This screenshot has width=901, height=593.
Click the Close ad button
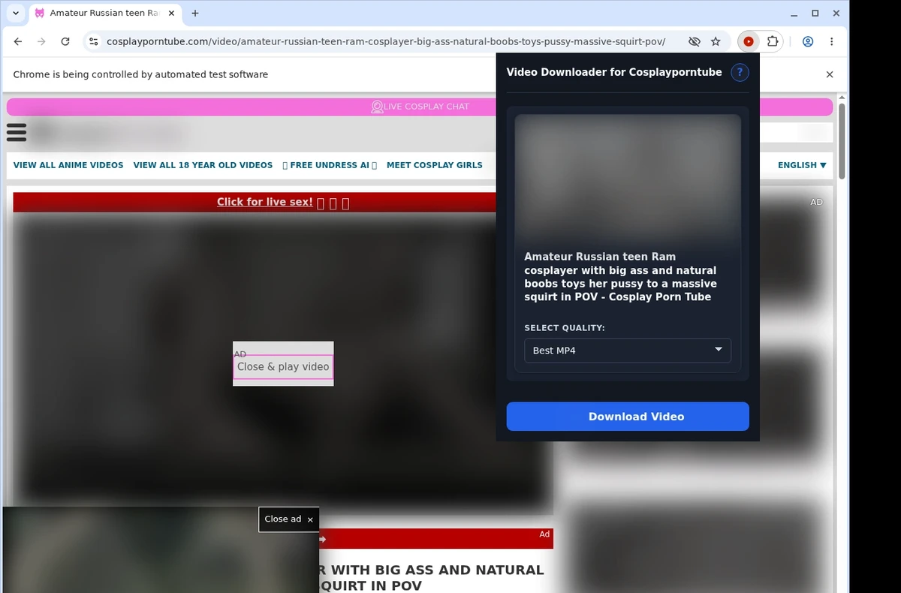(x=289, y=519)
